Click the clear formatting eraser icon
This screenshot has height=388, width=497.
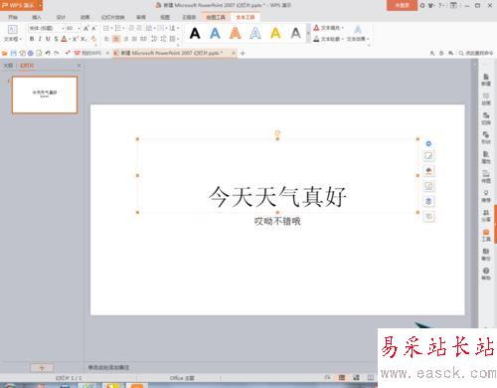tap(93, 39)
